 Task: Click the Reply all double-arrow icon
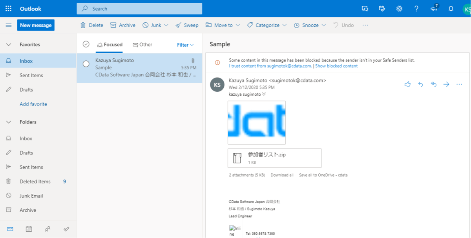coord(433,84)
